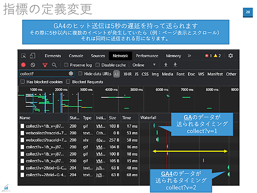The width and height of the screenshot is (257, 193).
Task: Check the Disable cache option
Action: click(98, 65)
